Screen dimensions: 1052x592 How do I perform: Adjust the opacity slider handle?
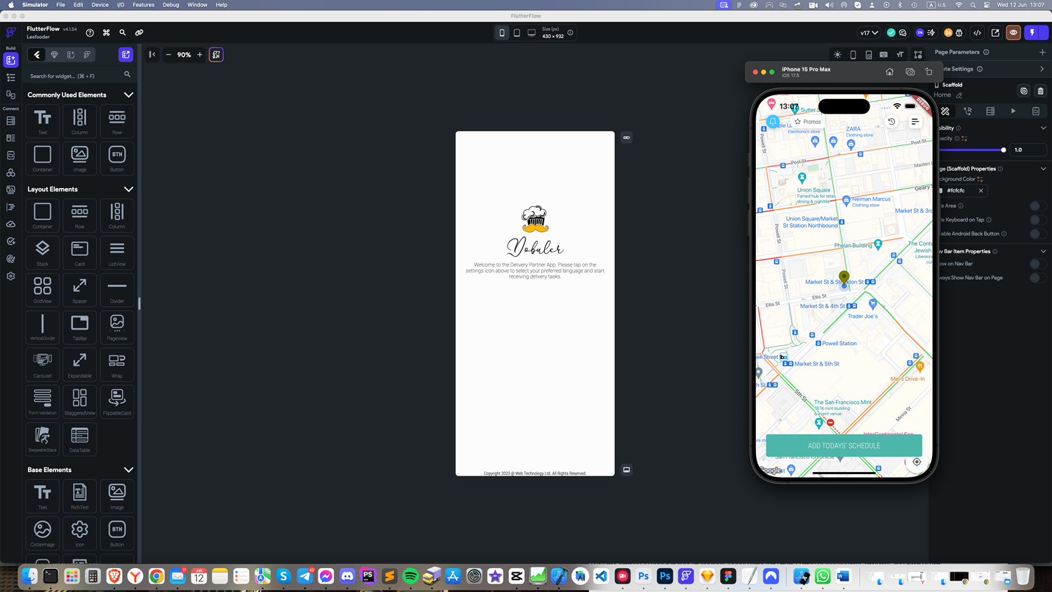point(1004,149)
